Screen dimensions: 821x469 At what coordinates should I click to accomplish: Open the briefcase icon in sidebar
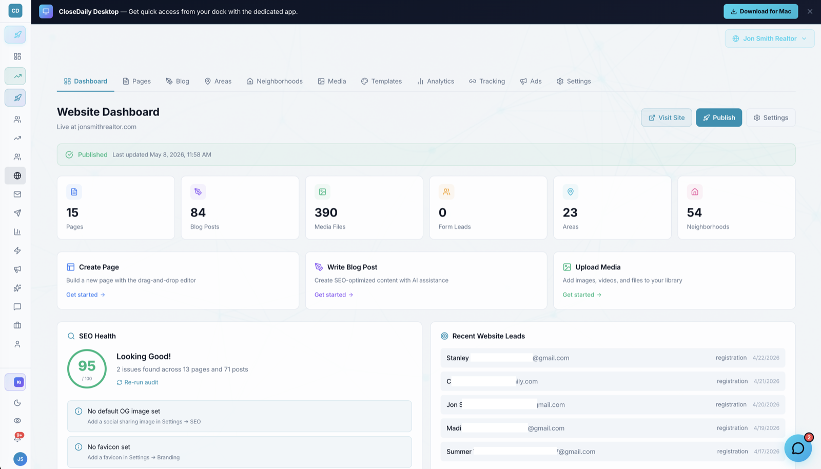point(17,325)
